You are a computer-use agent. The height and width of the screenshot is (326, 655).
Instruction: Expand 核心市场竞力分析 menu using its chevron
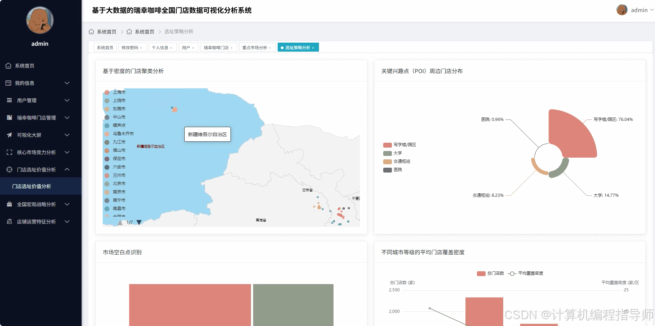click(67, 152)
